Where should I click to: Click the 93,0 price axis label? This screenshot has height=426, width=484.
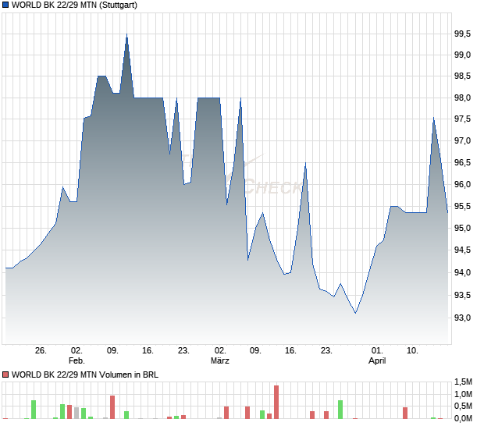pos(462,318)
